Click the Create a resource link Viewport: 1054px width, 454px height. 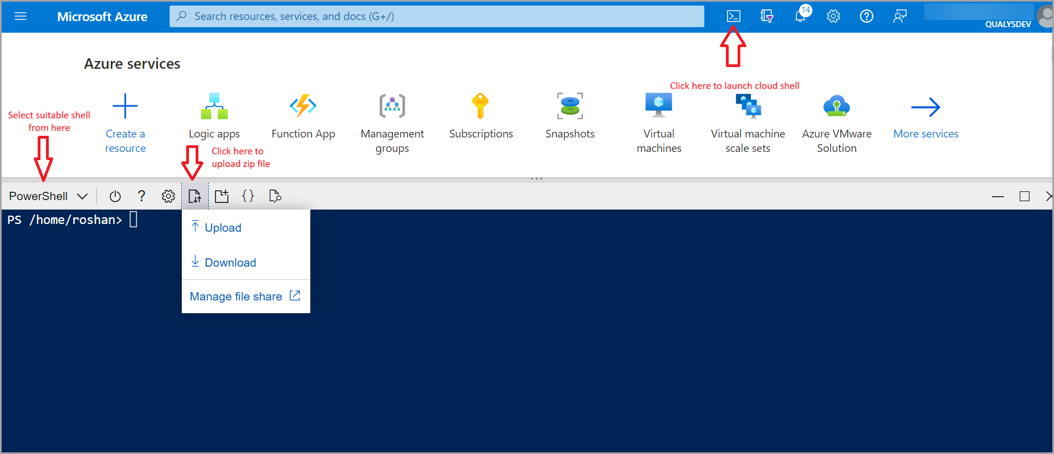(125, 141)
